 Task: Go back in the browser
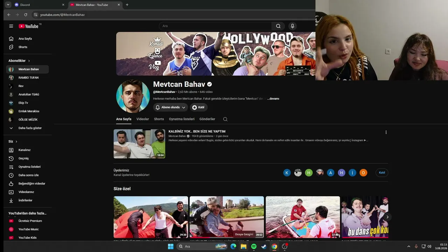[x=9, y=15]
